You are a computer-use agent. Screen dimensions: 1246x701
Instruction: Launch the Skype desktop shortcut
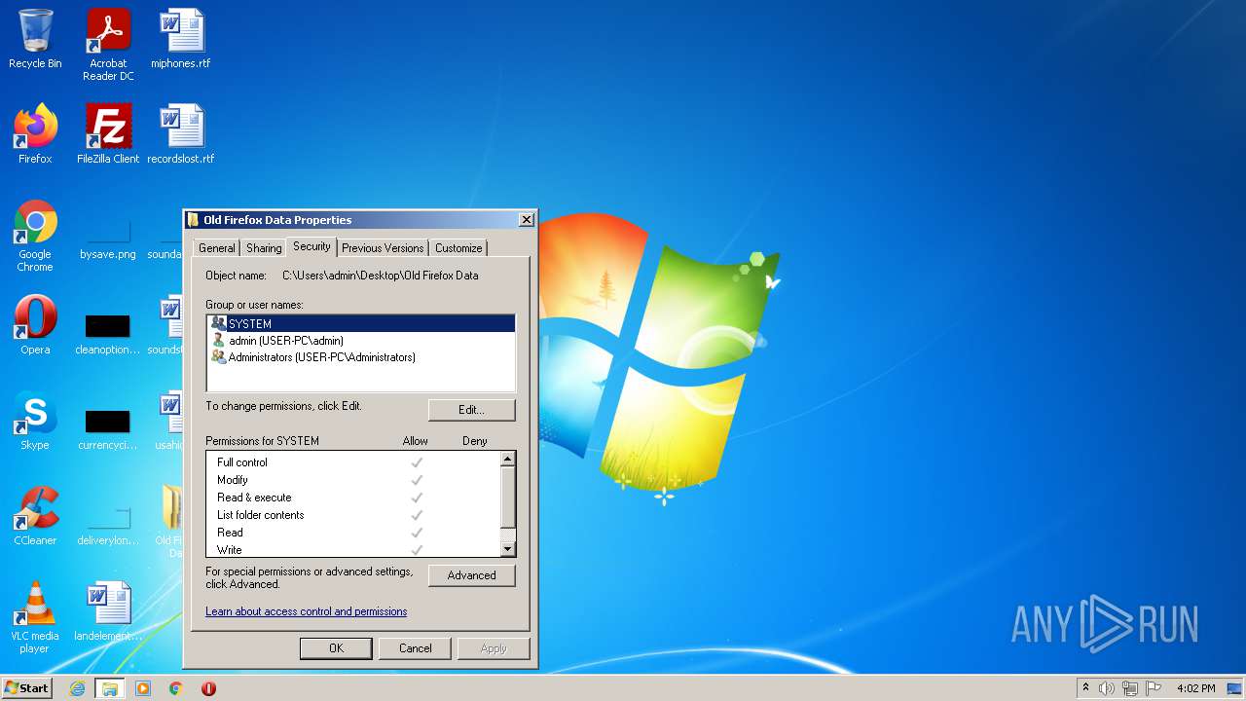(35, 421)
